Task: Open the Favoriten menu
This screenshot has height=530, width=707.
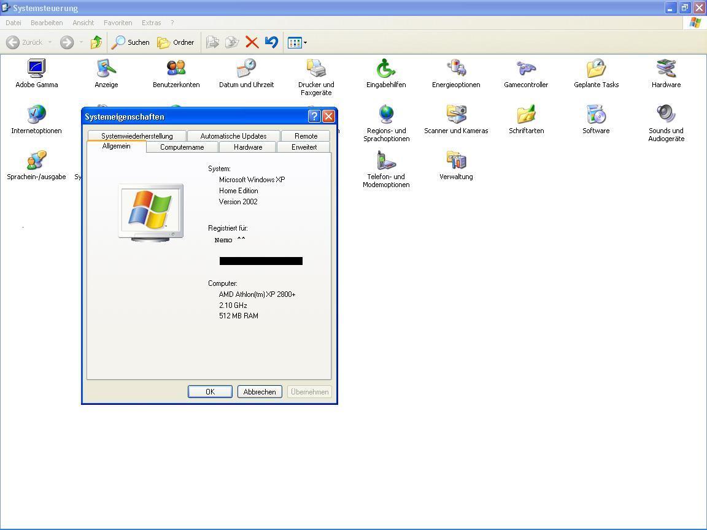Action: click(118, 23)
